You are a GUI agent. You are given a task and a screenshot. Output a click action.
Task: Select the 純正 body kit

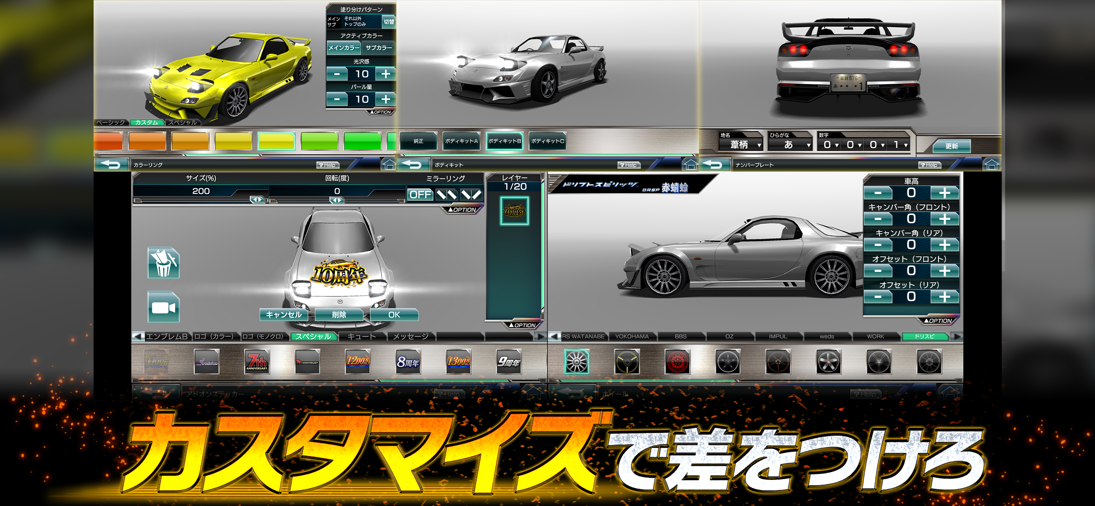[418, 141]
